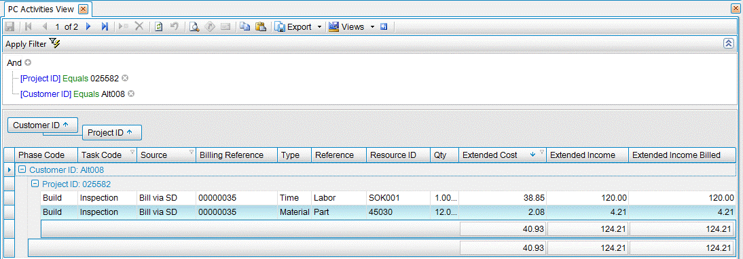Screen dimensions: 743x259
Task: Click the Time type cell
Action: click(x=294, y=198)
